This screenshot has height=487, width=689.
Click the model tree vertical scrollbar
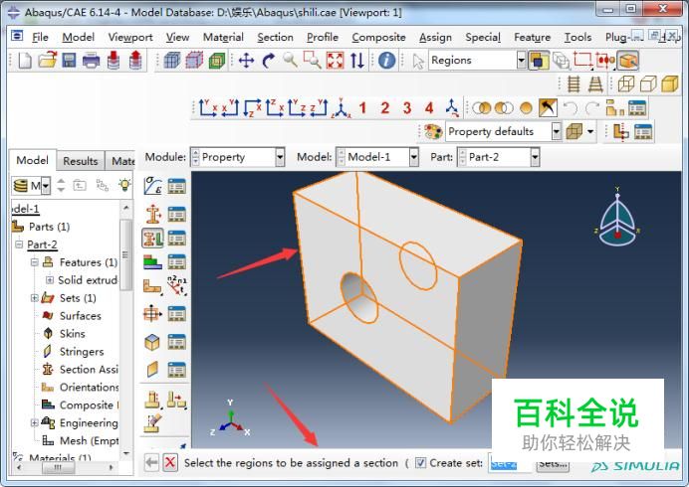126,254
